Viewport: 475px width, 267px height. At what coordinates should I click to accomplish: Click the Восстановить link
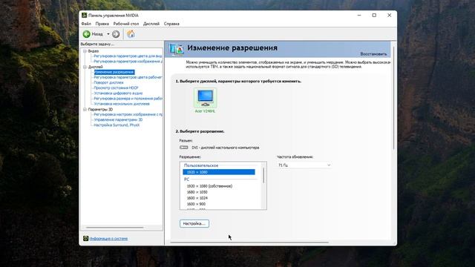(x=373, y=54)
